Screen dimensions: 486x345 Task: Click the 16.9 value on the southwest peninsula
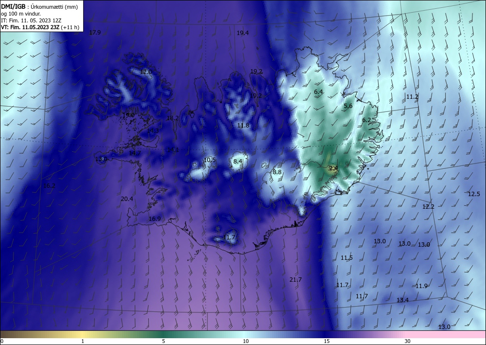click(155, 219)
